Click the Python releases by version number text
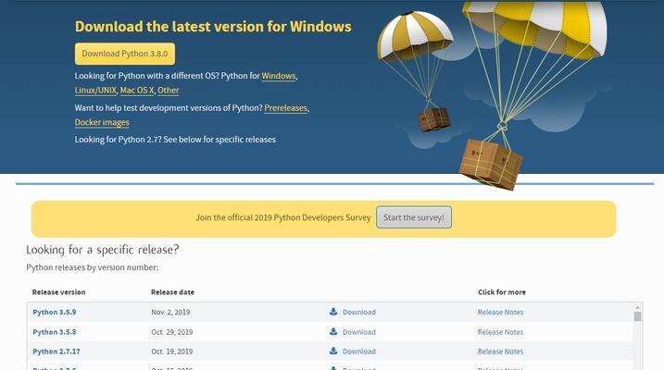664x370 pixels. [x=93, y=267]
